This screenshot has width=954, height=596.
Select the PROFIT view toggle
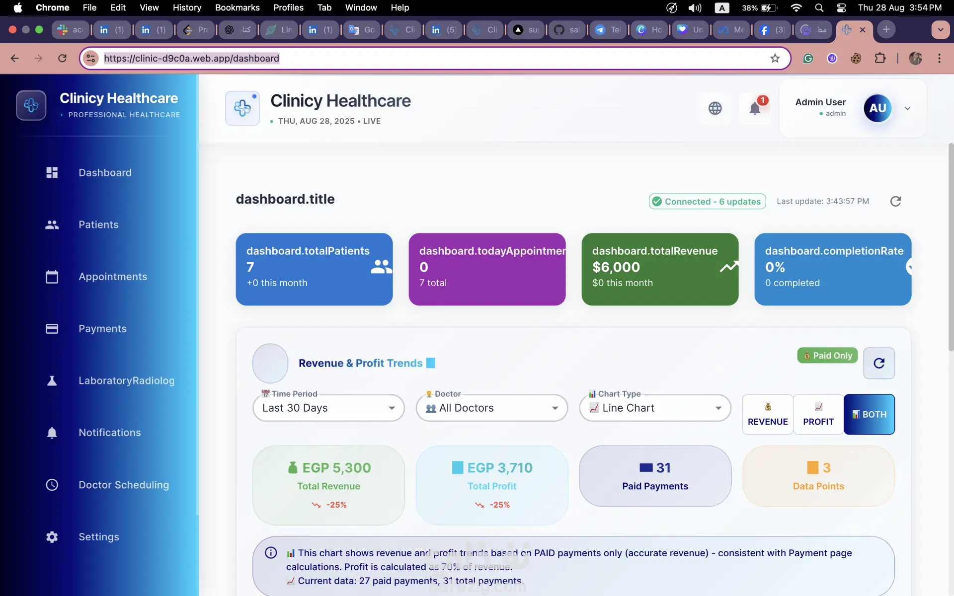(818, 414)
